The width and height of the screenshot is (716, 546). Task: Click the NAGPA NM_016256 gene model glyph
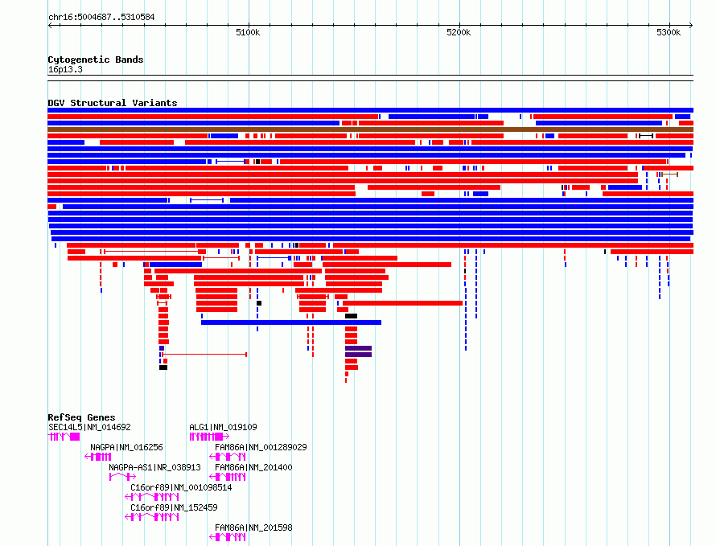98,457
